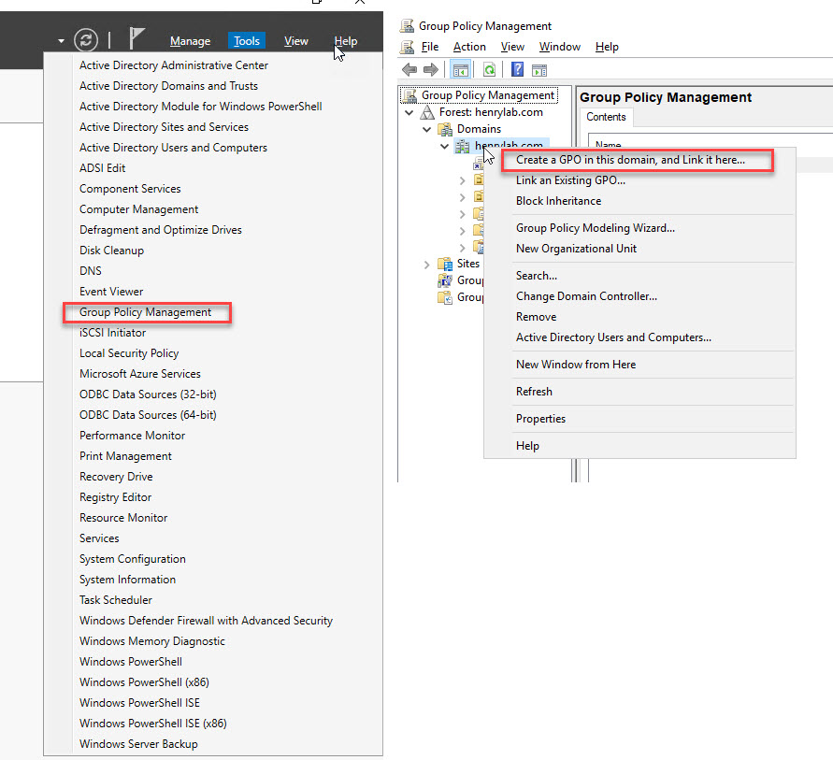The height and width of the screenshot is (760, 833).
Task: Choose Link an Existing GPO
Action: click(x=570, y=180)
